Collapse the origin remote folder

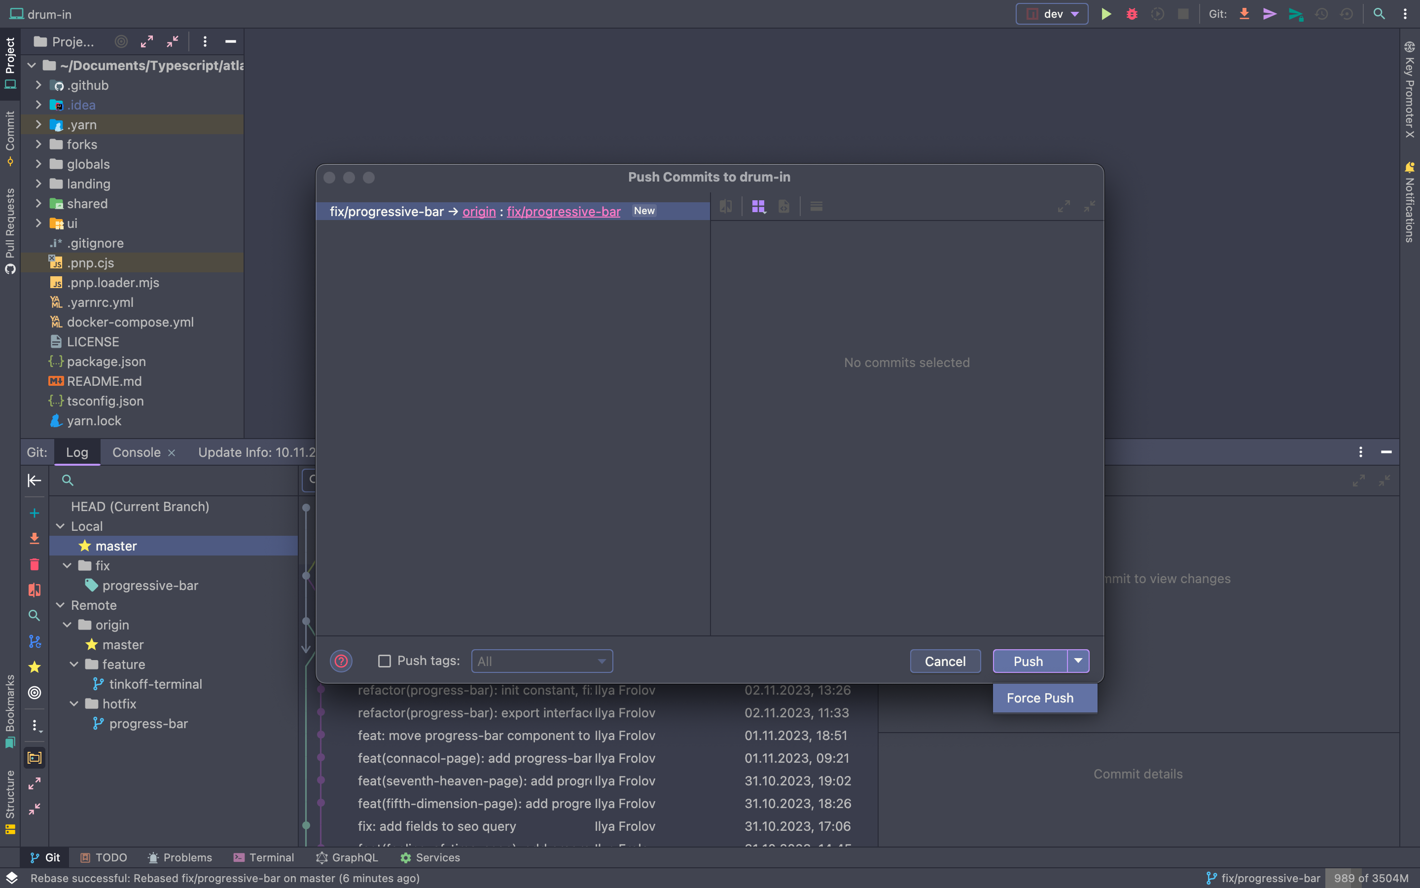pyautogui.click(x=68, y=625)
